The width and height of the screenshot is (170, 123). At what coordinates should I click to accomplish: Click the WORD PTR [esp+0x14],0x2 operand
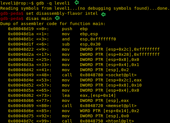pos(109,111)
